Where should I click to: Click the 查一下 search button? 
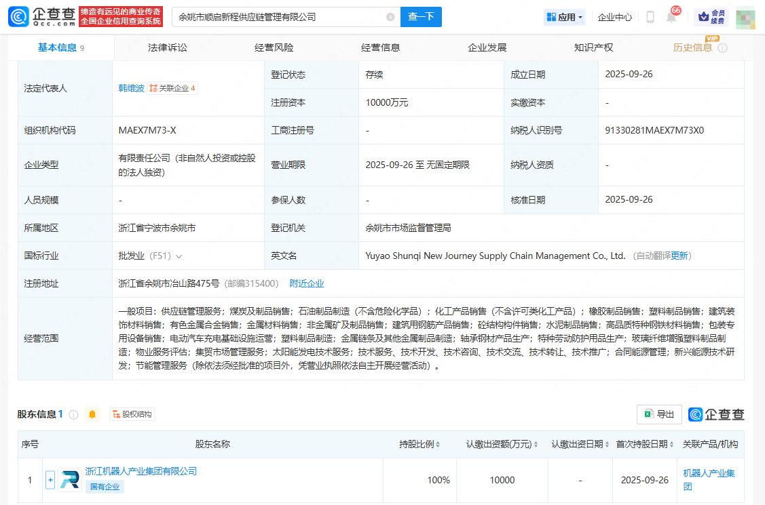(x=421, y=17)
